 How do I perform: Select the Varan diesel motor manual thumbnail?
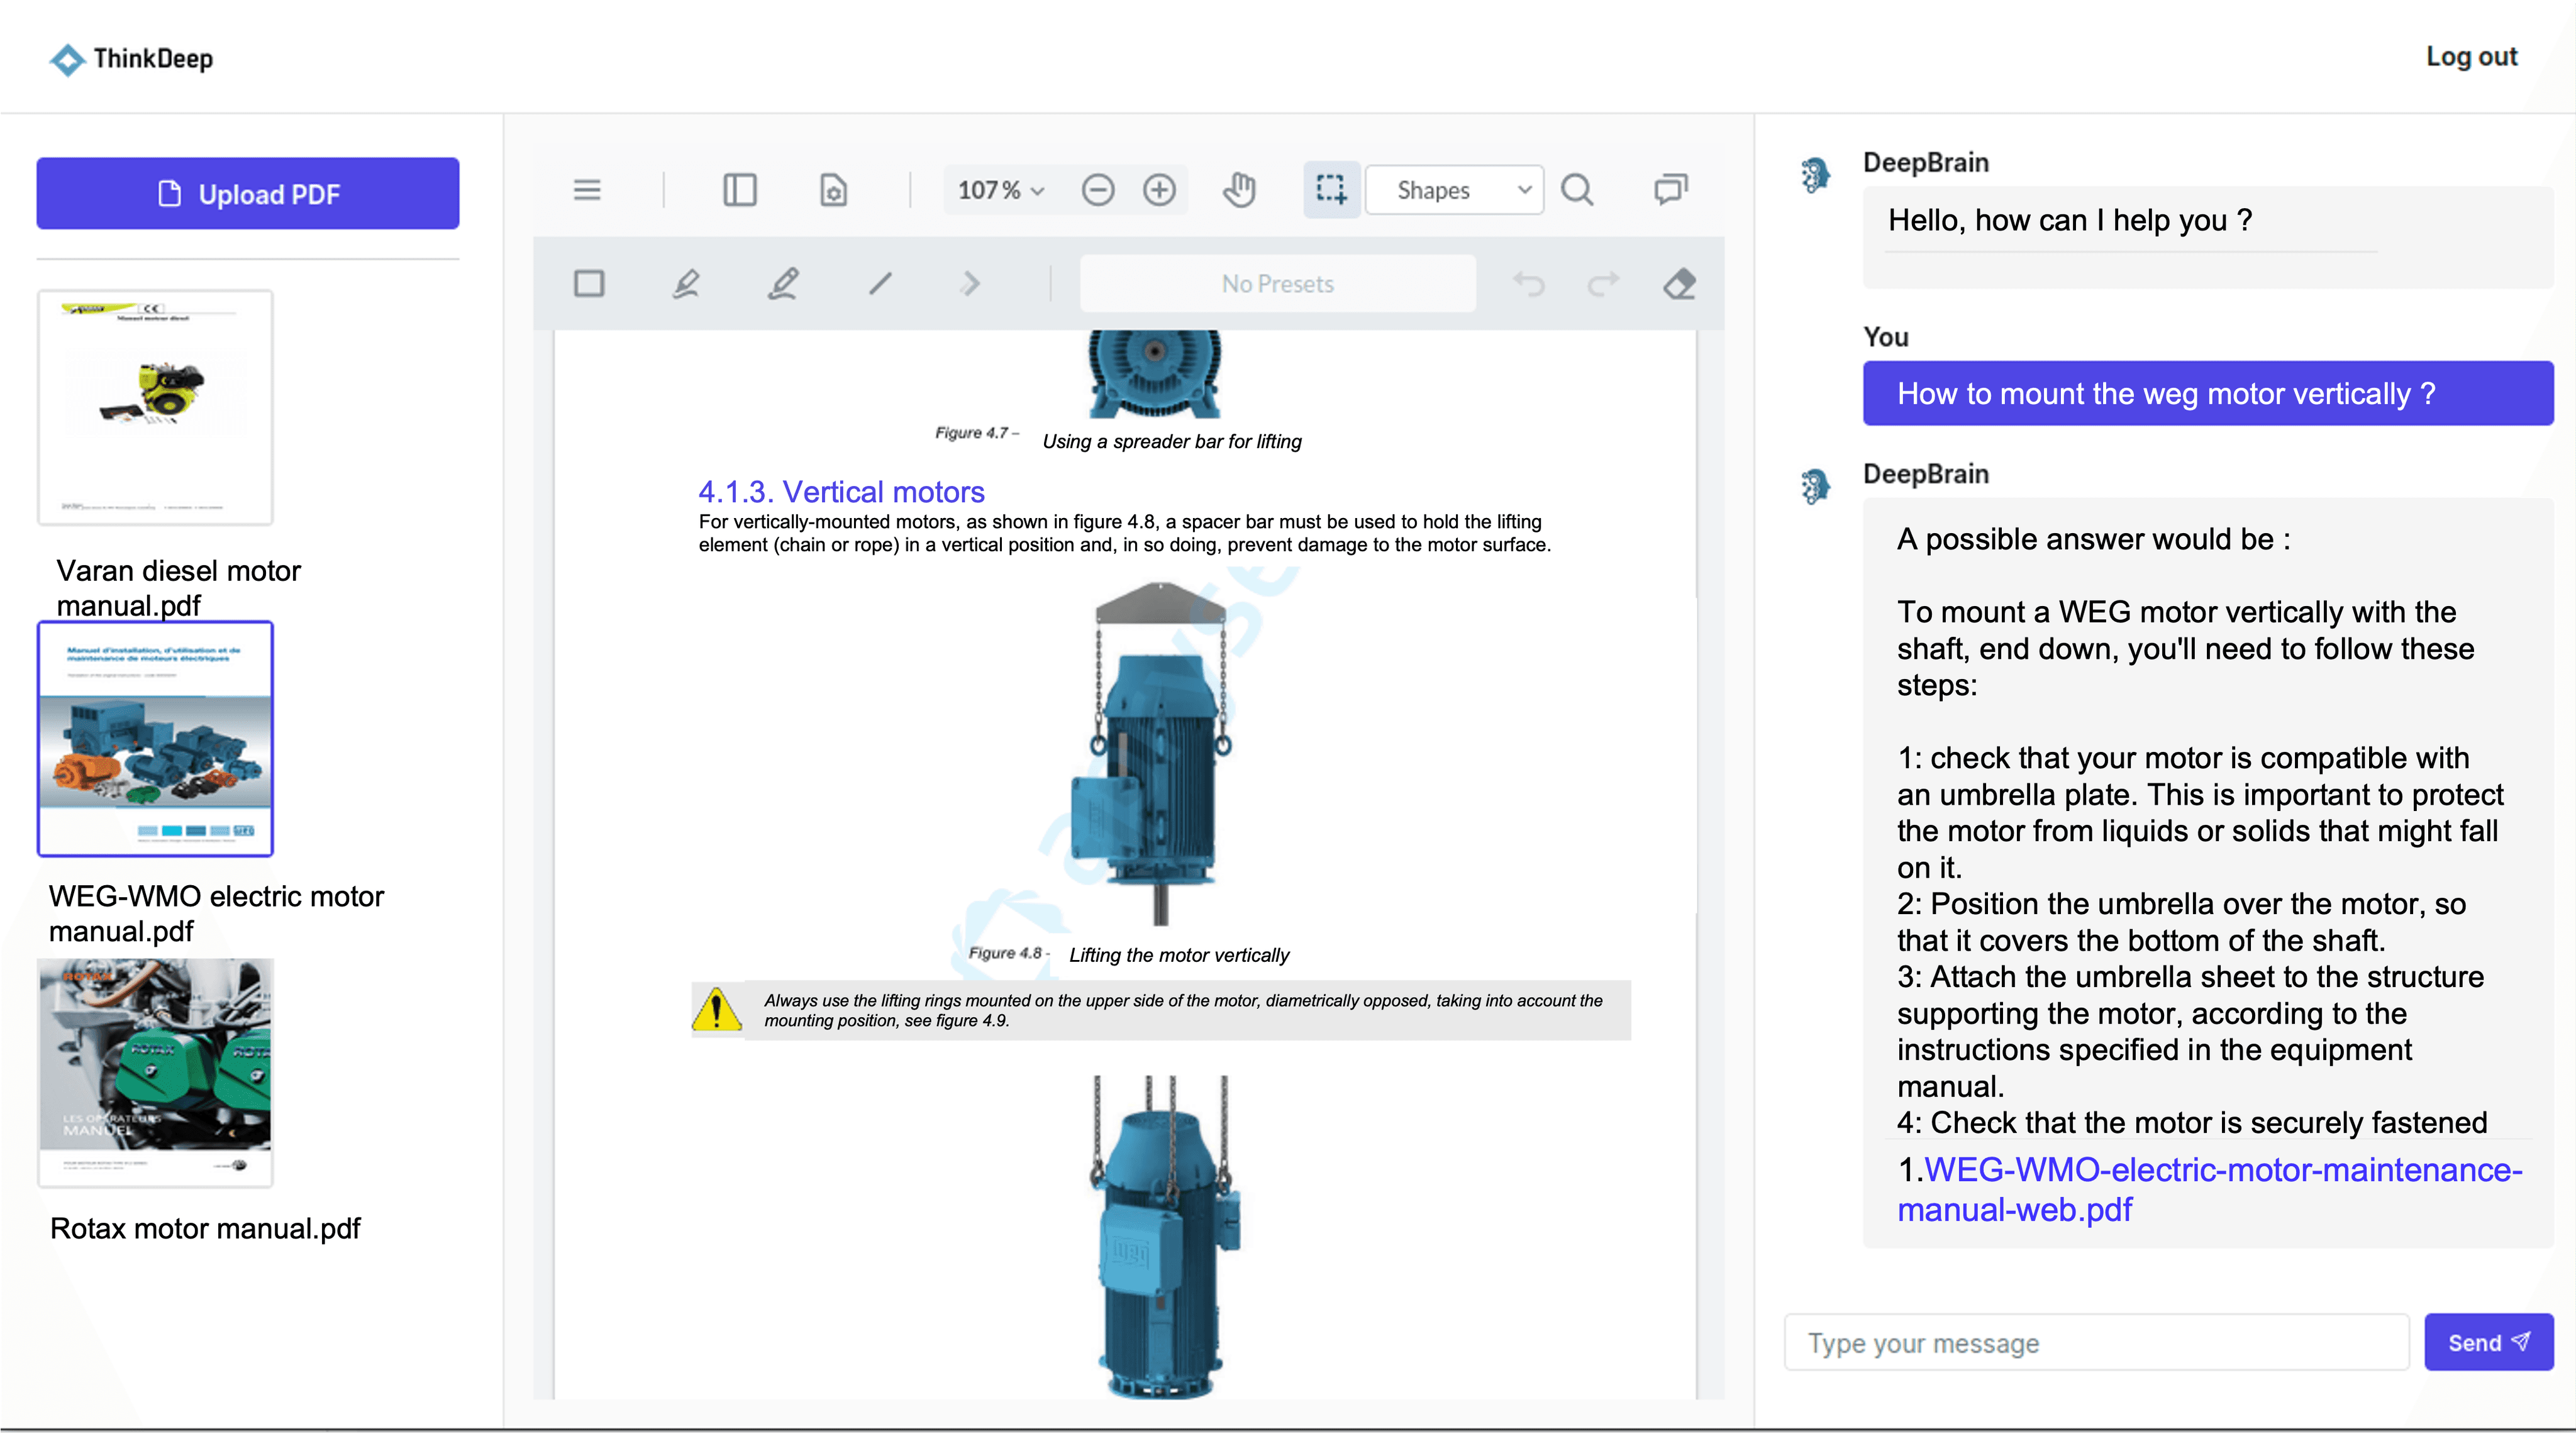pos(155,407)
